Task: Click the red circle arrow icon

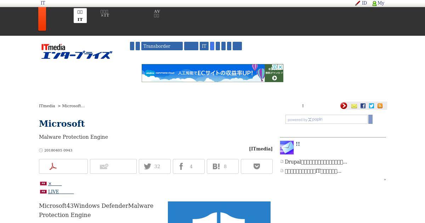Action: pyautogui.click(x=344, y=106)
